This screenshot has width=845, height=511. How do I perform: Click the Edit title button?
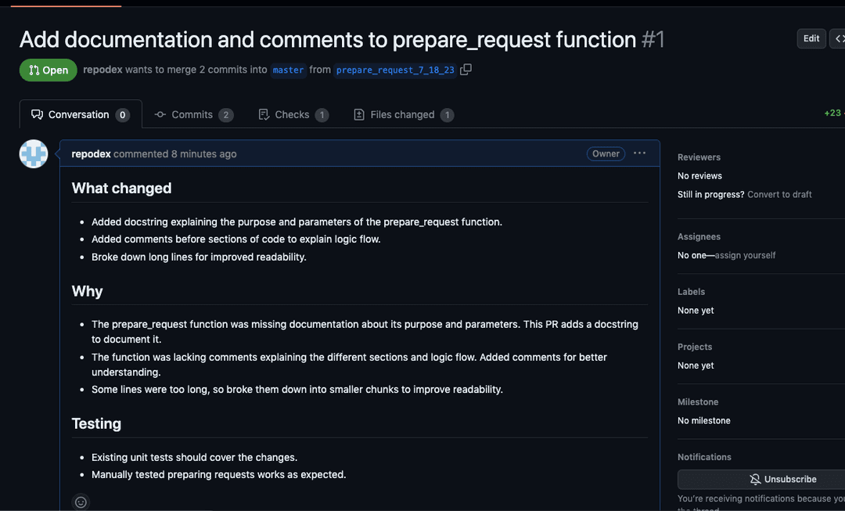[x=811, y=38]
